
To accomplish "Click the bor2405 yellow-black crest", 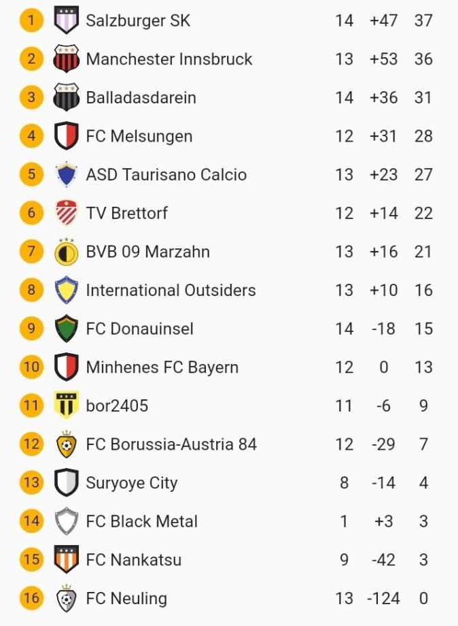I will pyautogui.click(x=66, y=406).
